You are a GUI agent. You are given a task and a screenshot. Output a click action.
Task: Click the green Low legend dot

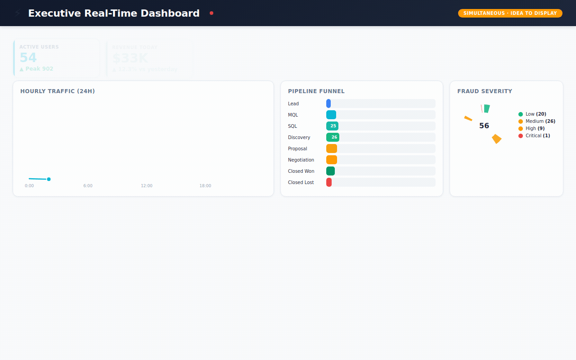coord(521,114)
